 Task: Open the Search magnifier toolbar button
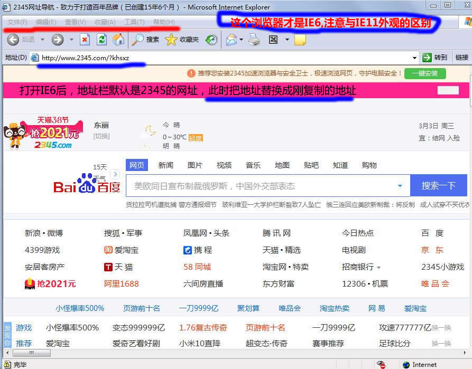tap(145, 40)
